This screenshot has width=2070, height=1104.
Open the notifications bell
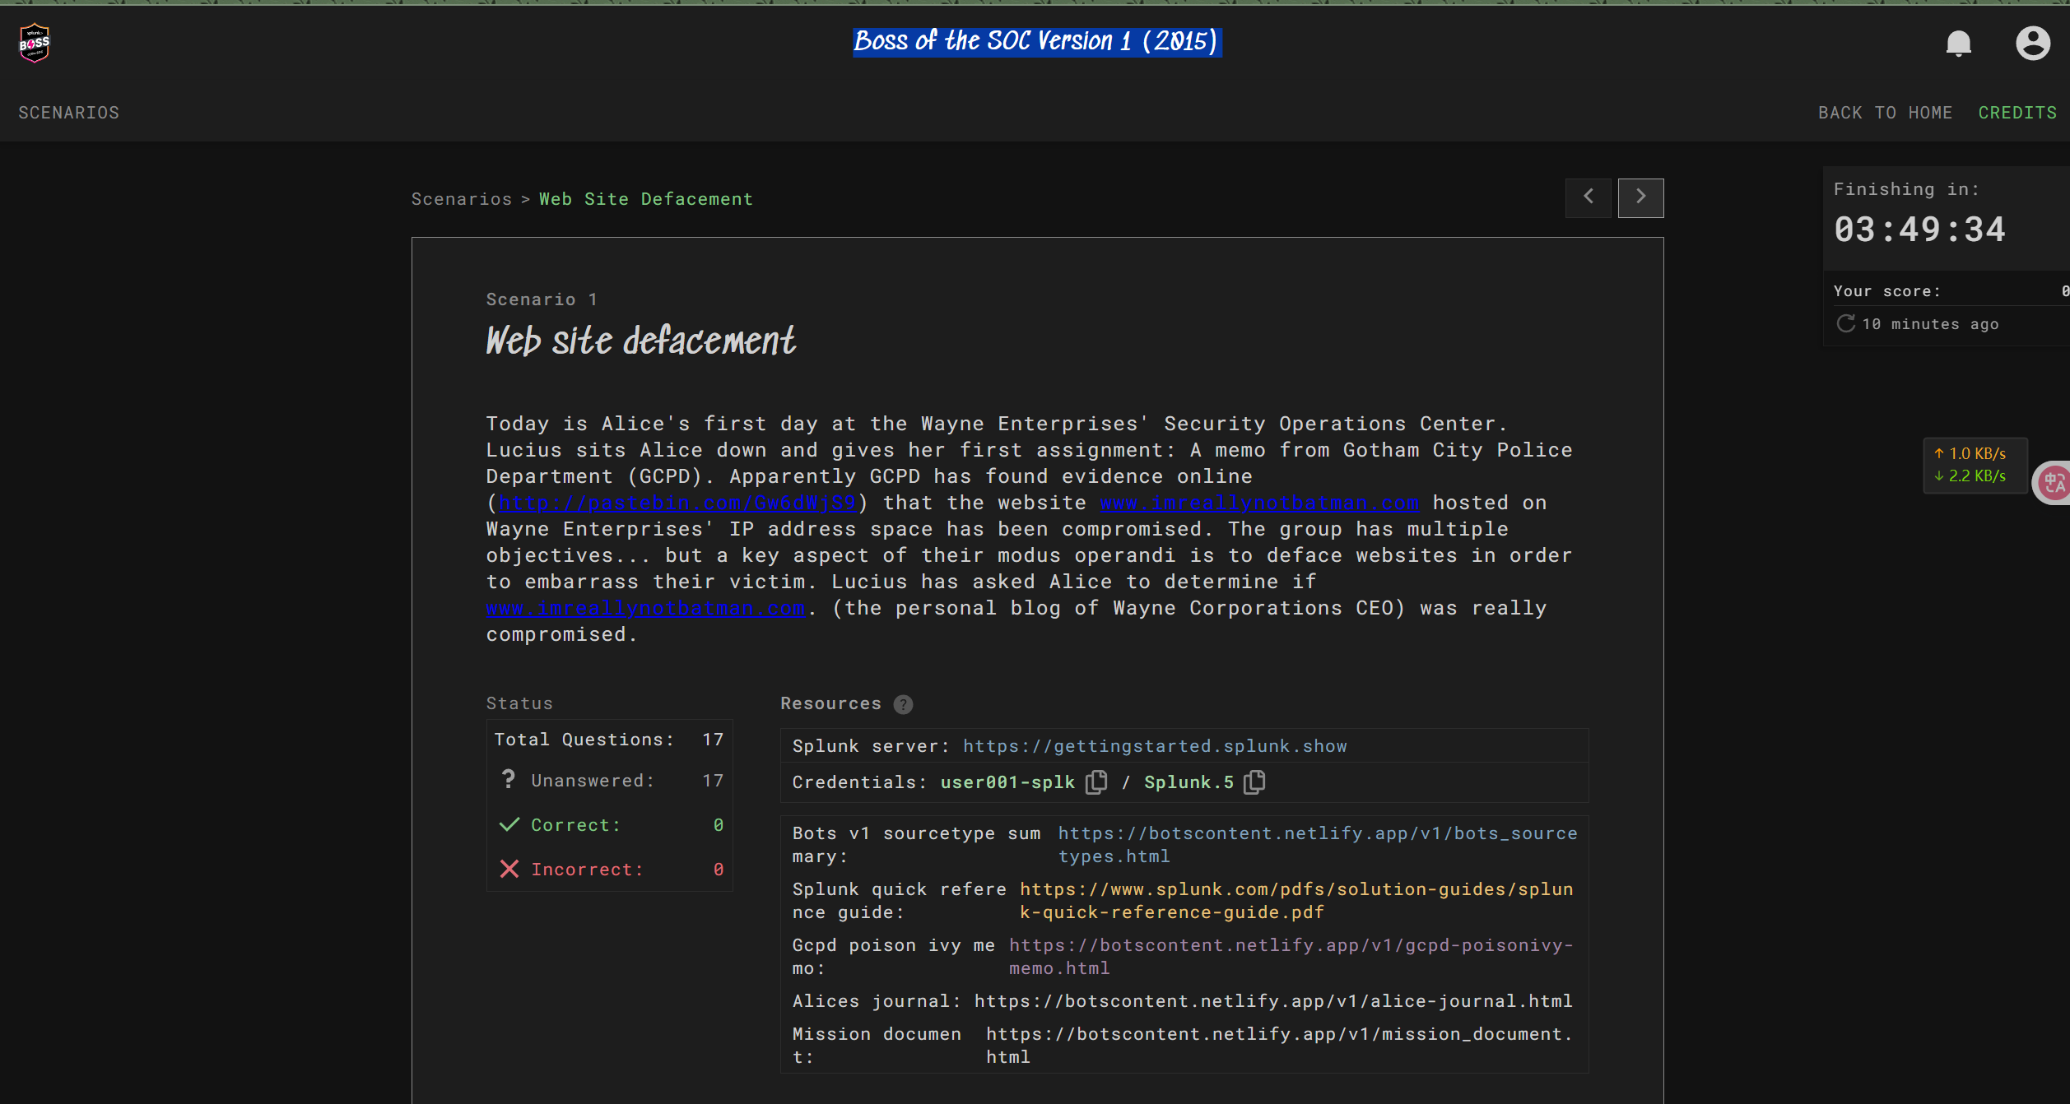coord(1958,43)
